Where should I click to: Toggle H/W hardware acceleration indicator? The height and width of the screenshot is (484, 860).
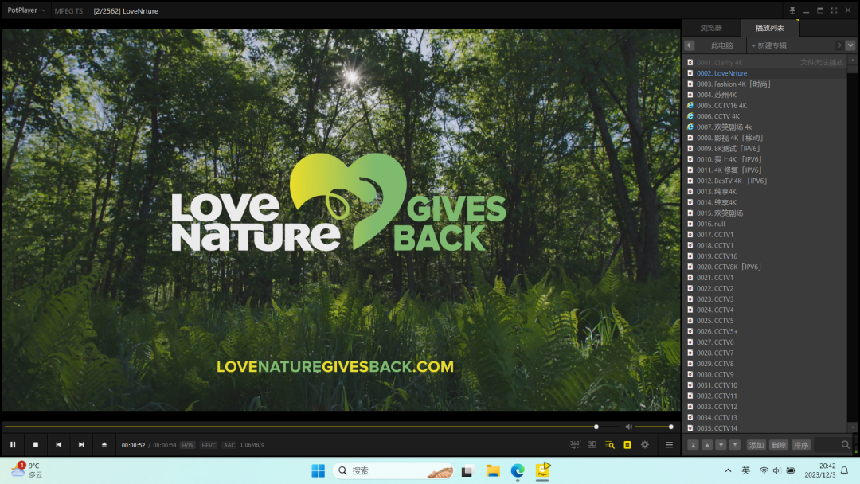click(x=188, y=445)
